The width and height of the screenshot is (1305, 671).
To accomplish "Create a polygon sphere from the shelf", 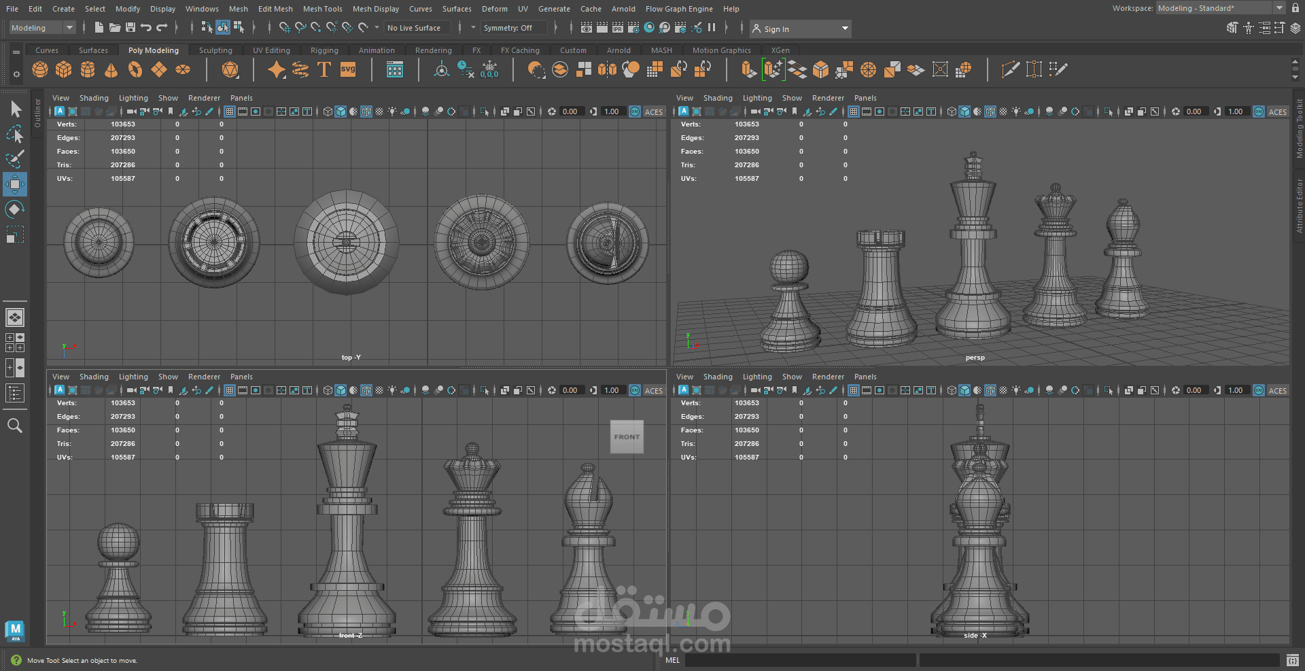I will pos(39,69).
